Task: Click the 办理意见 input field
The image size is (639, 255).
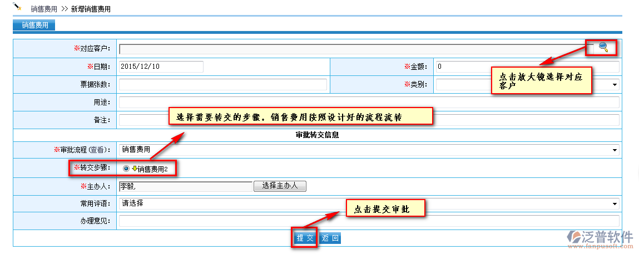Action: coord(369,221)
